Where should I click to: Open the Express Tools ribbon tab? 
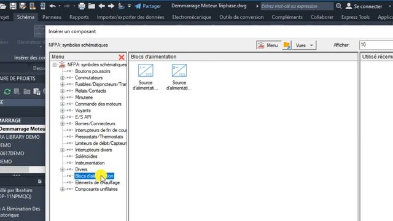[355, 17]
